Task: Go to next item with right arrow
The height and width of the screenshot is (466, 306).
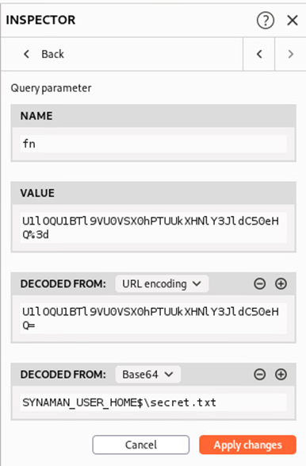Action: pos(291,54)
